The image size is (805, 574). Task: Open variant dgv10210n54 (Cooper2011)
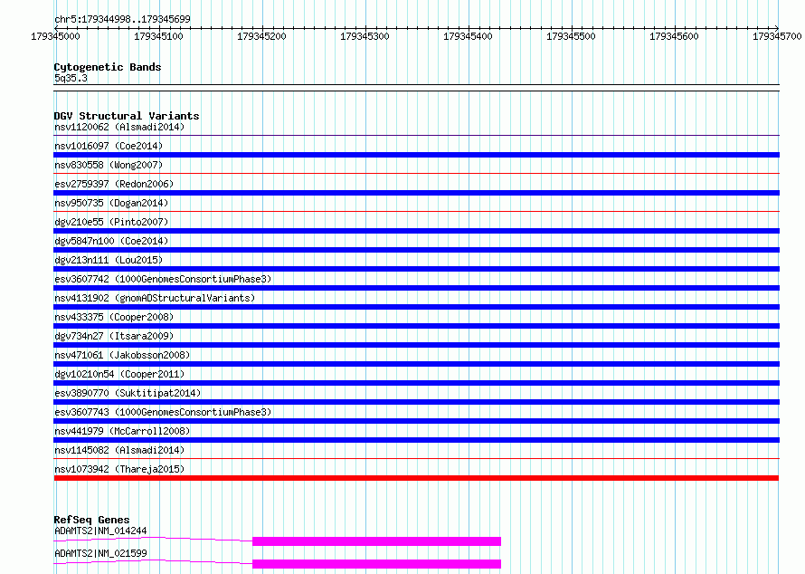point(119,374)
